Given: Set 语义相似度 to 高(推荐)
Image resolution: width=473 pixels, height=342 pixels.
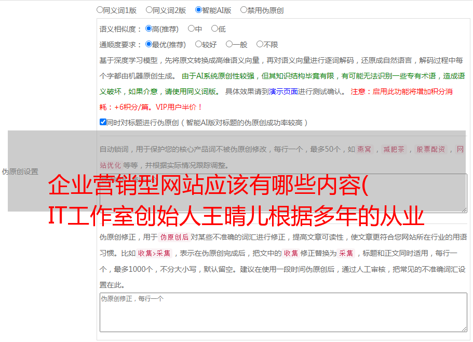Looking at the screenshot, I should (148, 29).
